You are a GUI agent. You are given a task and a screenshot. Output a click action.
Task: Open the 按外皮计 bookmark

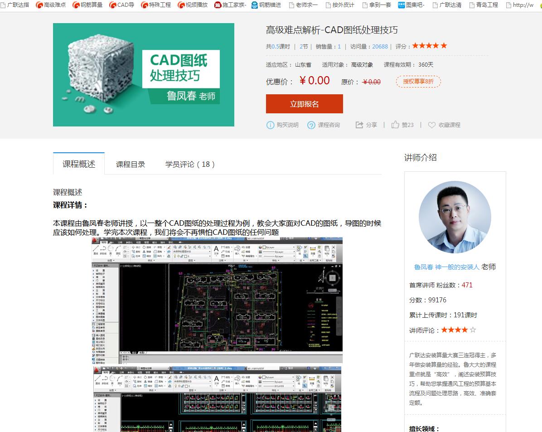[x=340, y=5]
